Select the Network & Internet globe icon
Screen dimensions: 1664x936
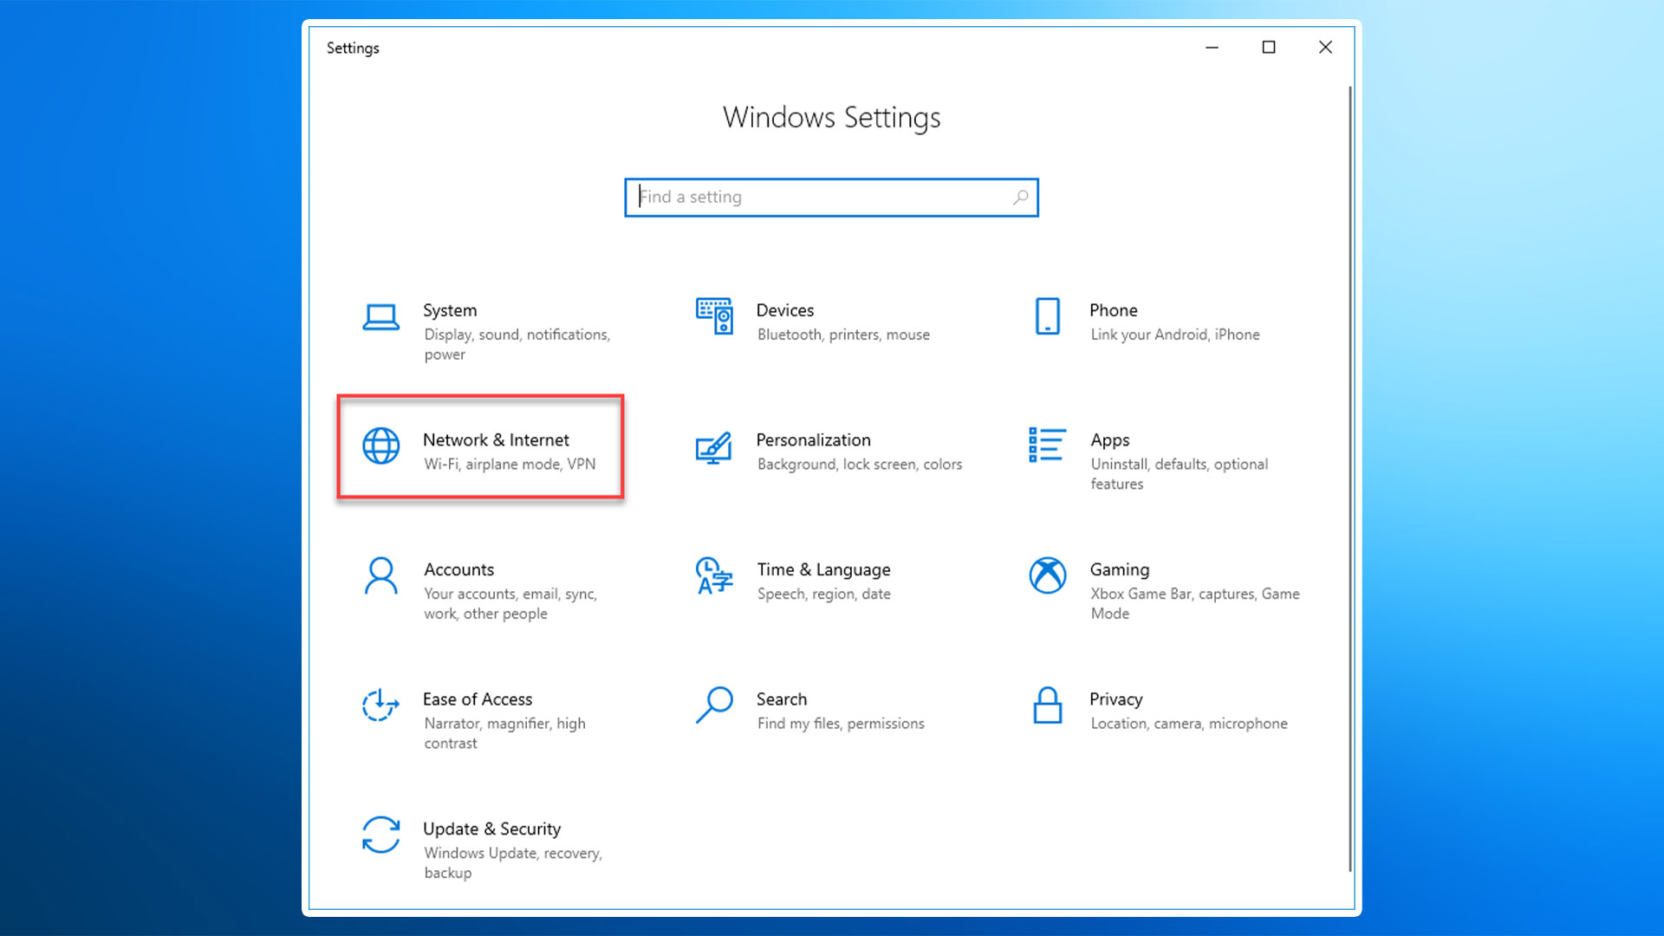pyautogui.click(x=380, y=446)
